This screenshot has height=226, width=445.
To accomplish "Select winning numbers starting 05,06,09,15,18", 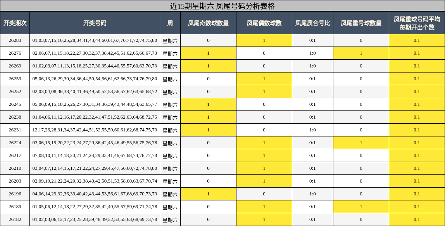I will click(x=95, y=104).
